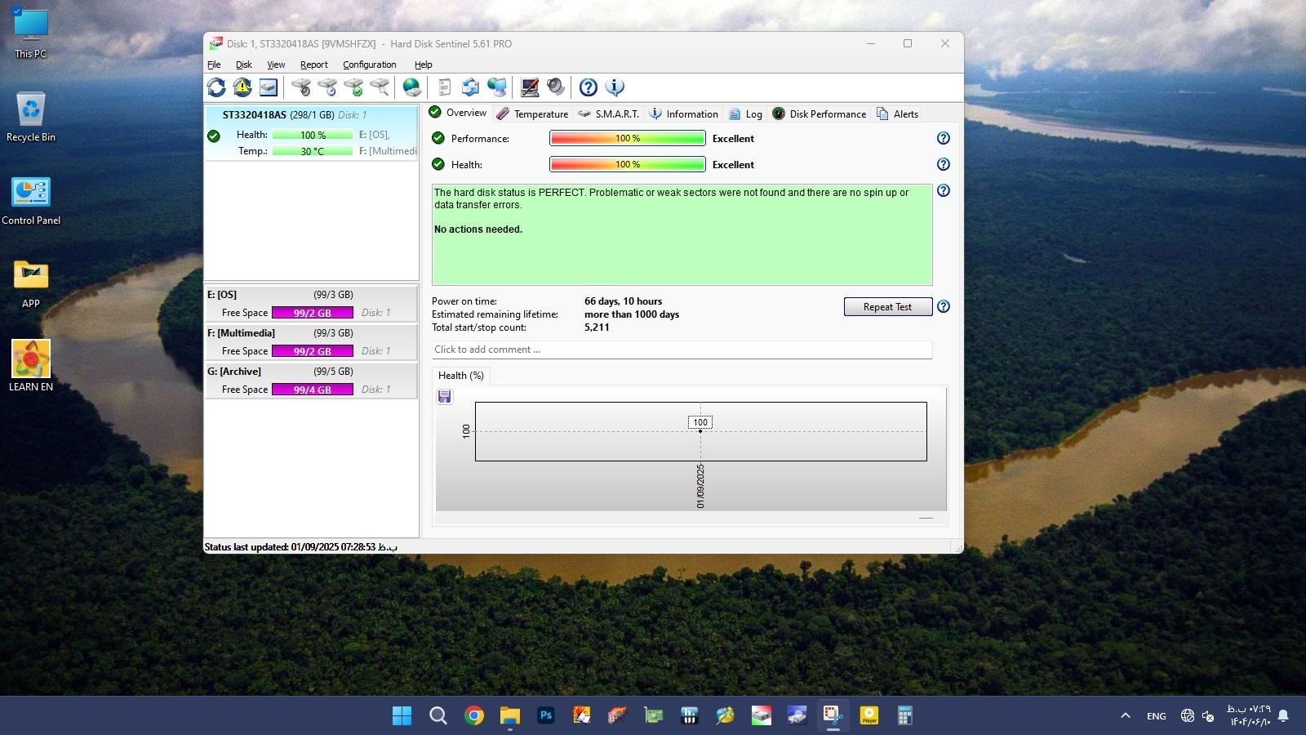
Task: Open the Report menu
Action: [x=313, y=65]
